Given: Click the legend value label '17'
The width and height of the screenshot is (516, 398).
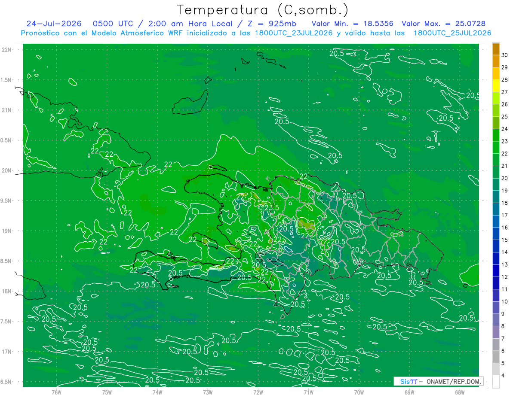Looking at the screenshot, I should [x=505, y=215].
